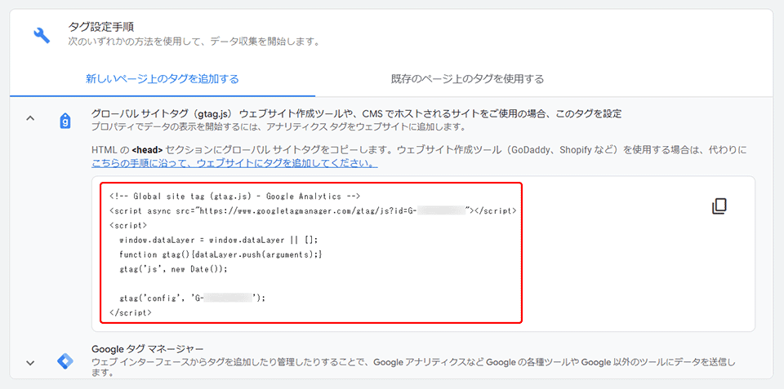Expand the Google タグ マネージャー section
Image resolution: width=784 pixels, height=389 pixels.
tap(30, 363)
